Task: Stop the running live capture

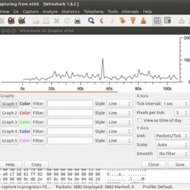Action: [11, 21]
